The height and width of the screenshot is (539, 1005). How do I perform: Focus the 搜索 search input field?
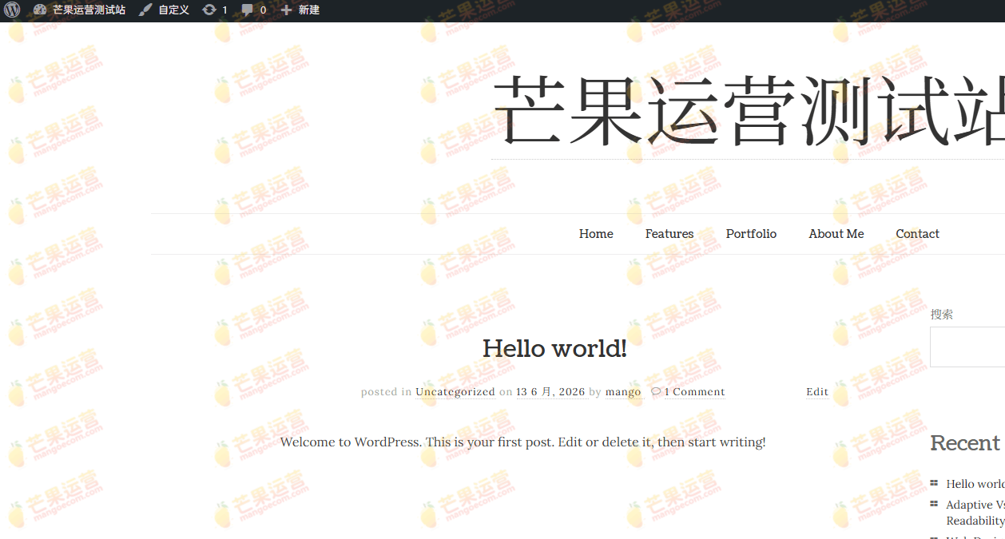[x=967, y=347]
